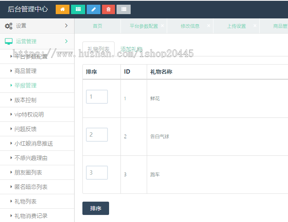Open 商品管理 in the sidebar
This screenshot has width=288, height=222.
pos(26,71)
